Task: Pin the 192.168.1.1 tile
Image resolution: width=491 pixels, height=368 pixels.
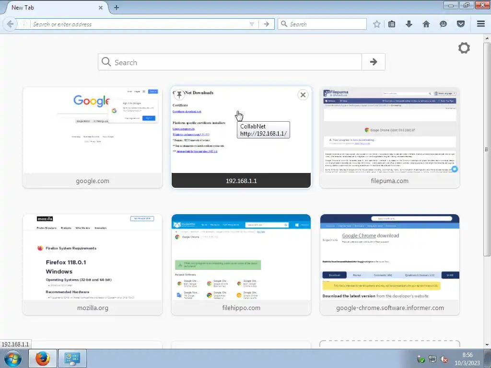Action: [x=179, y=95]
